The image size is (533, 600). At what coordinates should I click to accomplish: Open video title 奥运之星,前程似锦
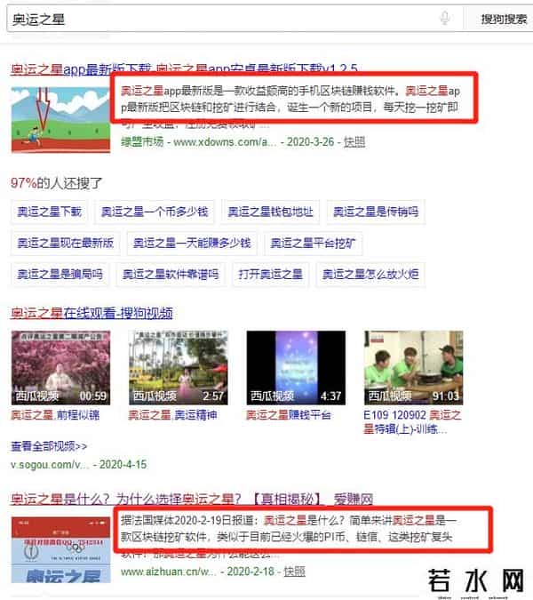tap(55, 415)
